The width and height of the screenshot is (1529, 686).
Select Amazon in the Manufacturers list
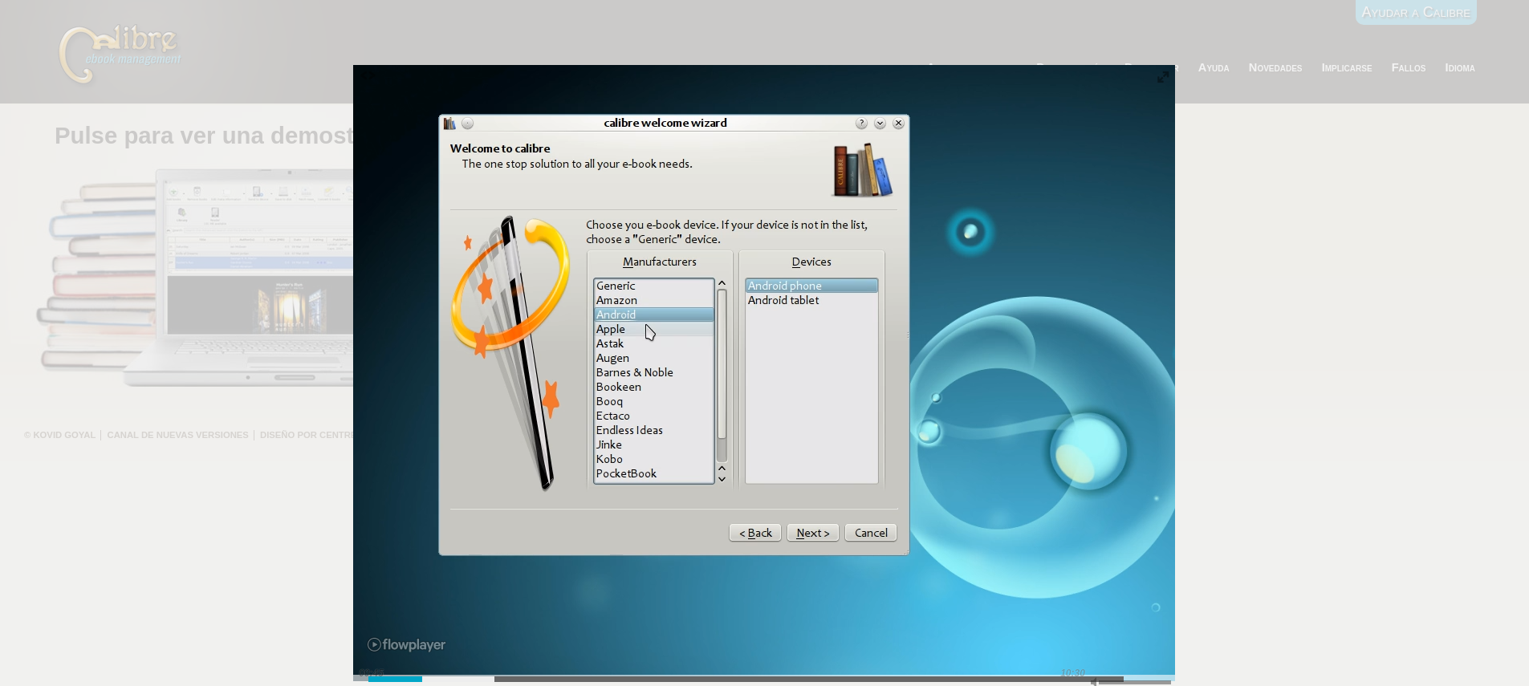(x=616, y=300)
